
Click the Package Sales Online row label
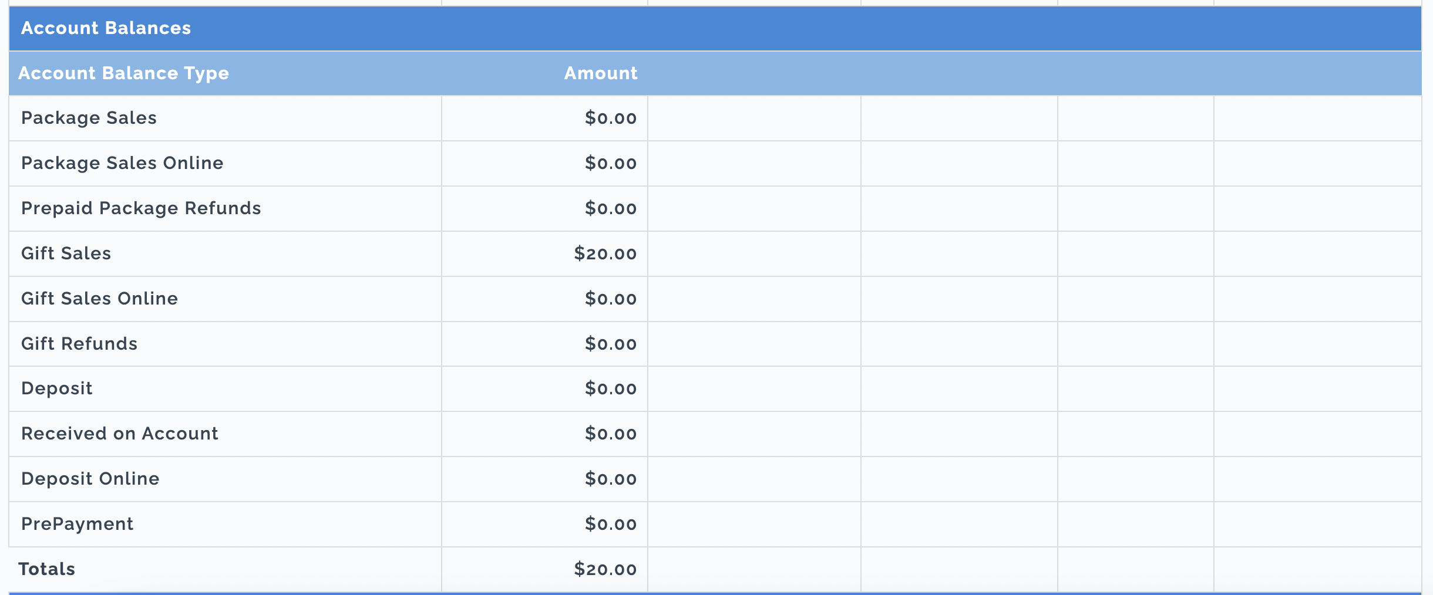pyautogui.click(x=122, y=163)
